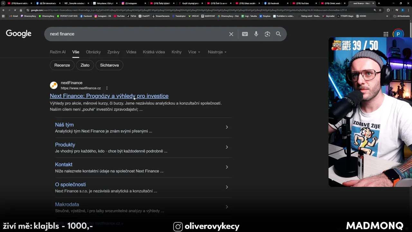
Task: Switch to the Zprávy tab
Action: point(113,52)
